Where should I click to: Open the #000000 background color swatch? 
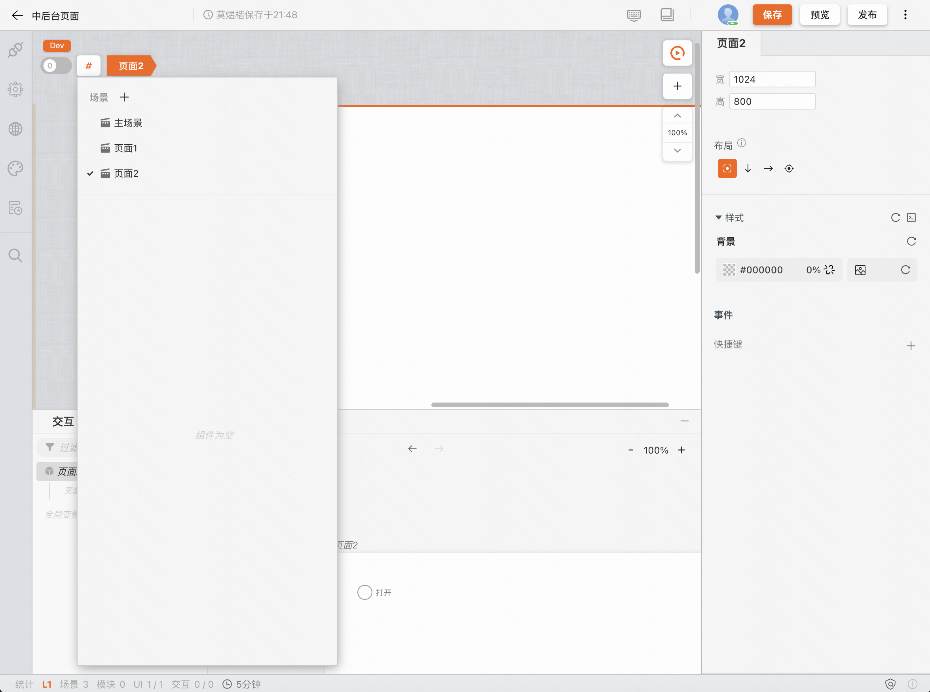click(729, 270)
